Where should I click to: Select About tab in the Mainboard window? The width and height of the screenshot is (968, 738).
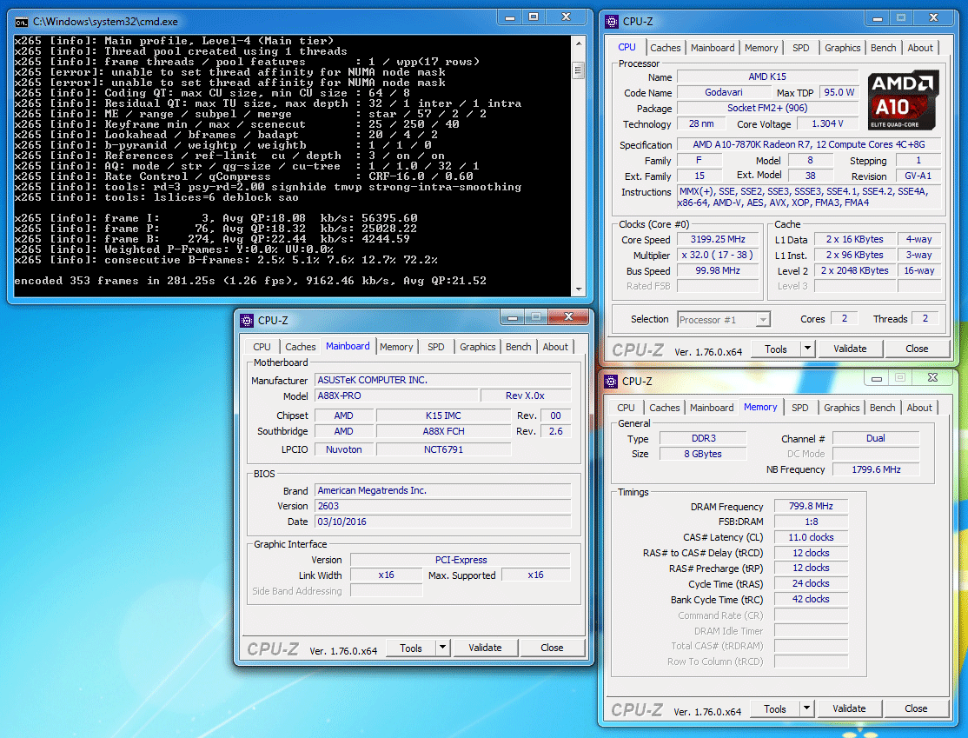pos(555,347)
